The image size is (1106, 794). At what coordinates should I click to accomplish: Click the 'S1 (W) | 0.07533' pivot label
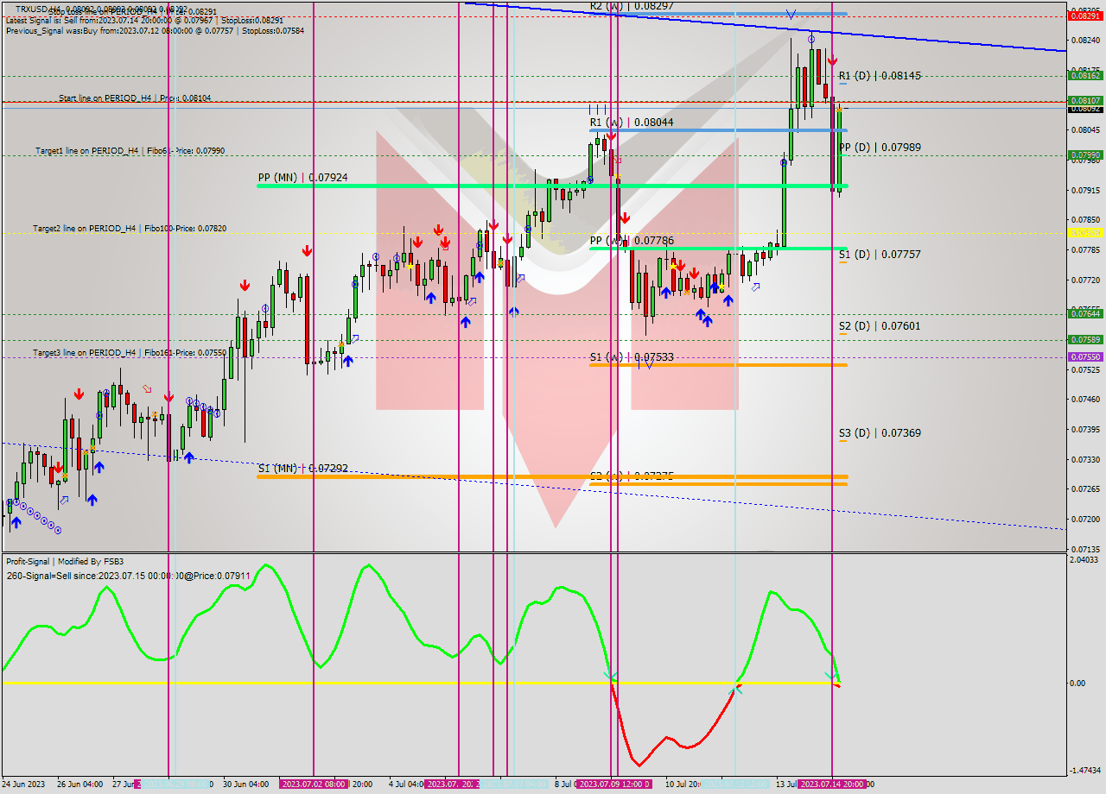632,356
